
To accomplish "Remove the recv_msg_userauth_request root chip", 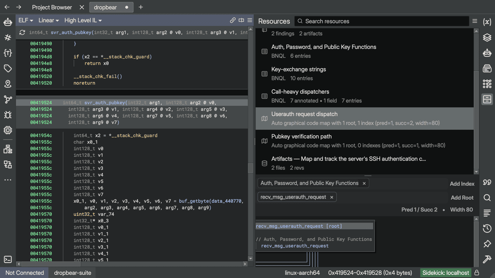I will (x=331, y=197).
